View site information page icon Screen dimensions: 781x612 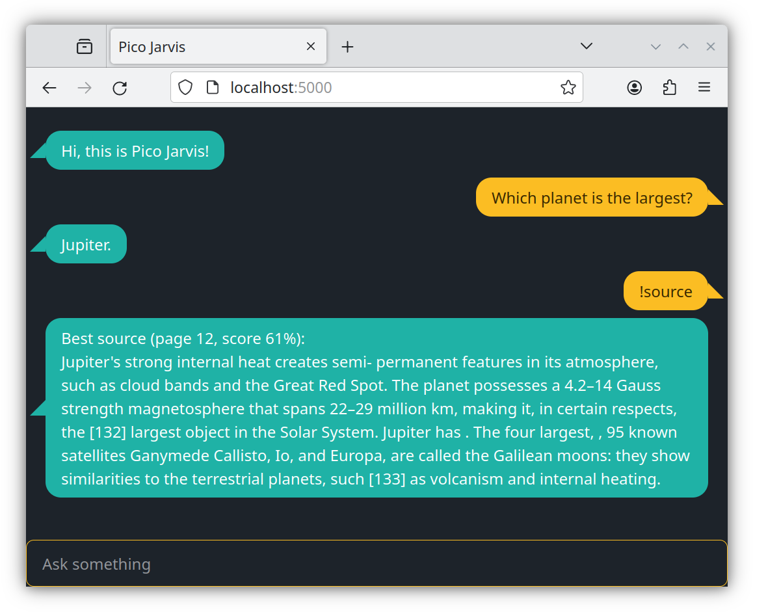[212, 87]
